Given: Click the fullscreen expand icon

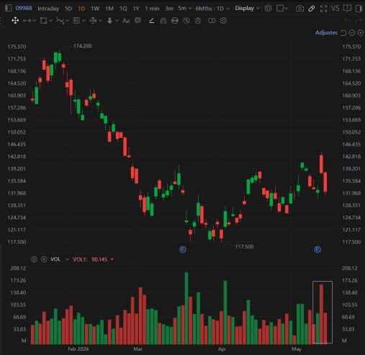Looking at the screenshot, I should click(x=323, y=9).
